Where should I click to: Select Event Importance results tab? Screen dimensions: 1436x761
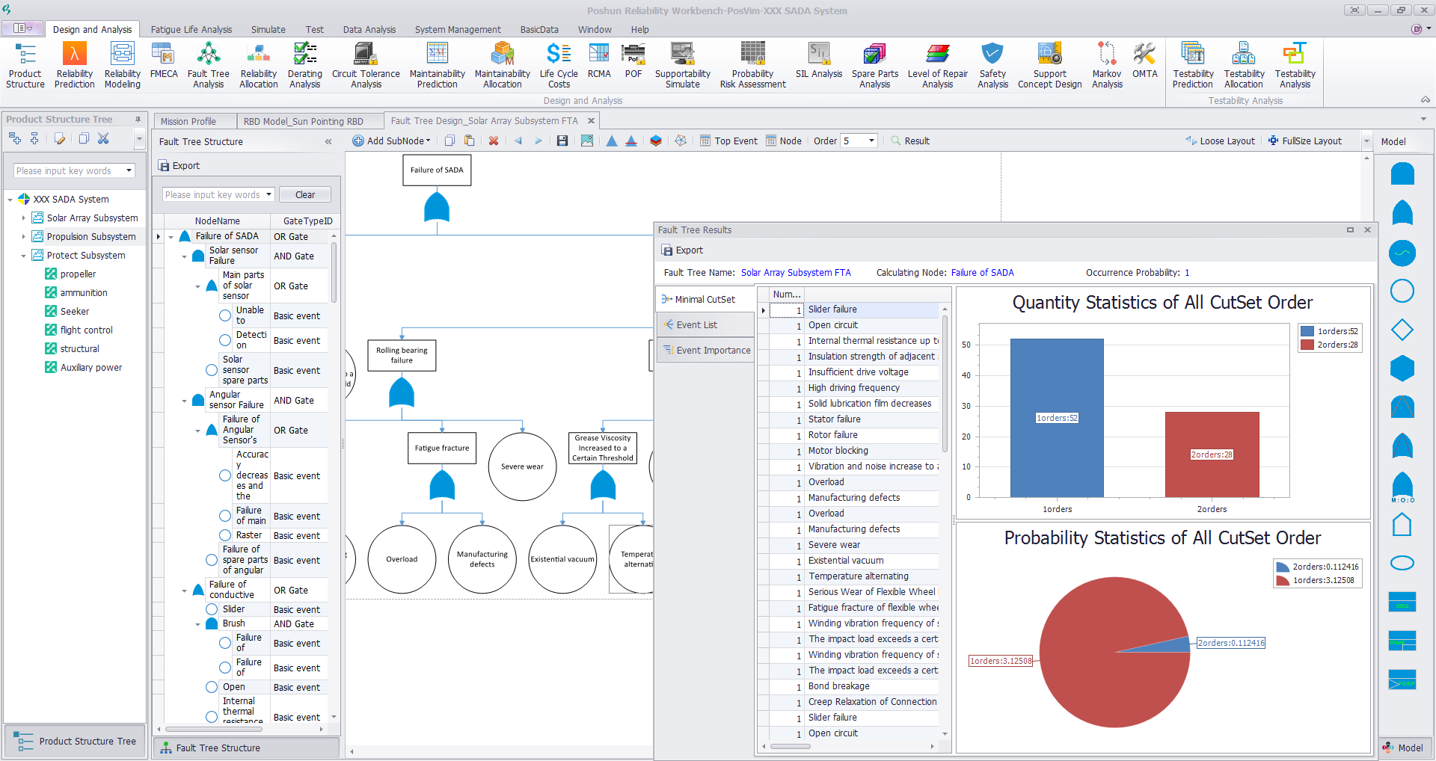[705, 351]
